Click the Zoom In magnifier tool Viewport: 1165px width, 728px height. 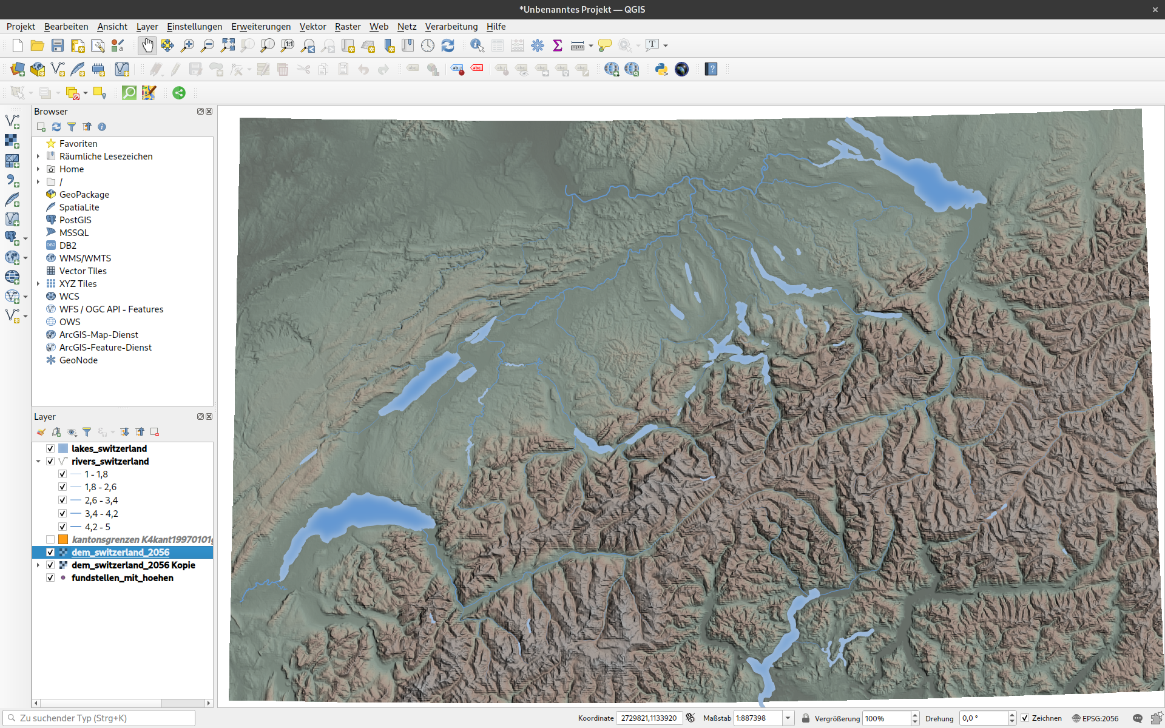click(x=187, y=45)
